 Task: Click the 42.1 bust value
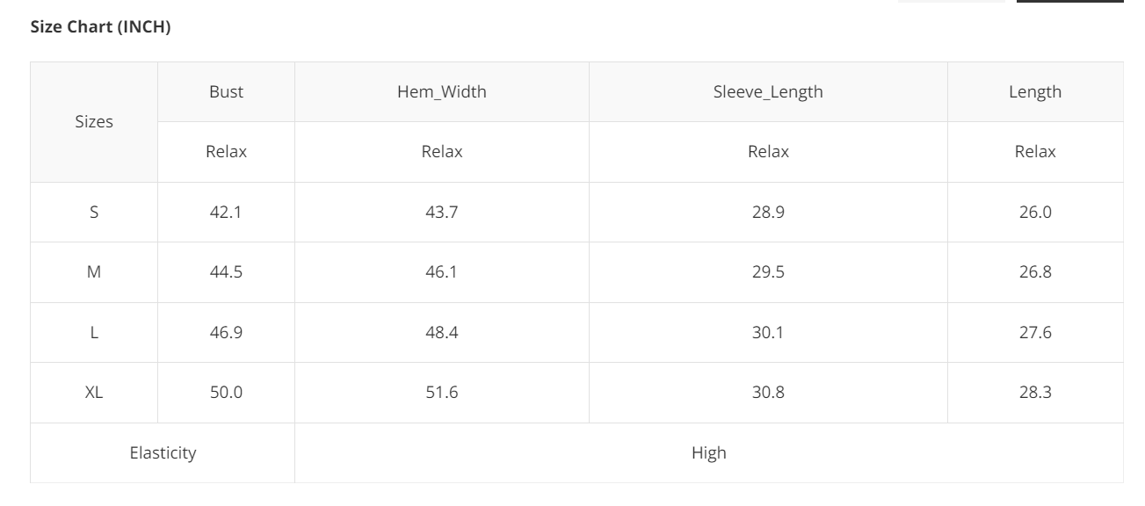click(x=226, y=212)
